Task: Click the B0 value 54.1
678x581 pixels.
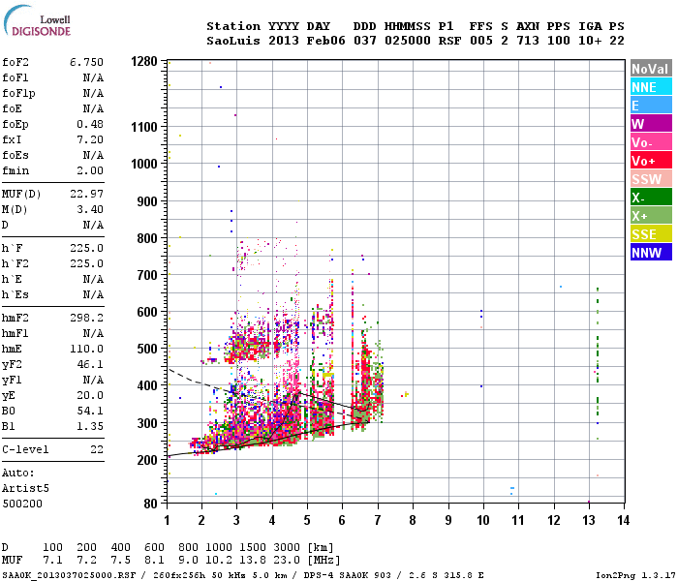Action: pos(90,411)
